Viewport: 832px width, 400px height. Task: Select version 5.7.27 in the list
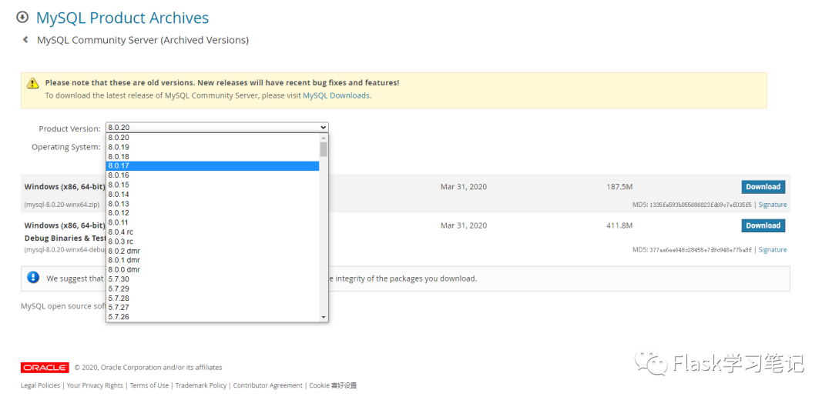(x=213, y=307)
